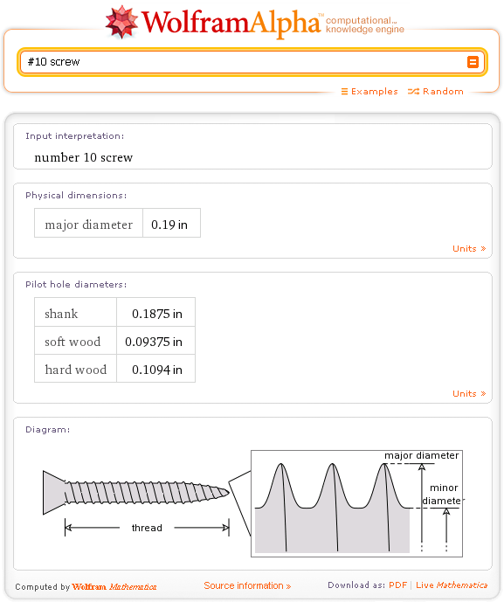Click the Examples list icon
The image size is (504, 602).
click(344, 92)
